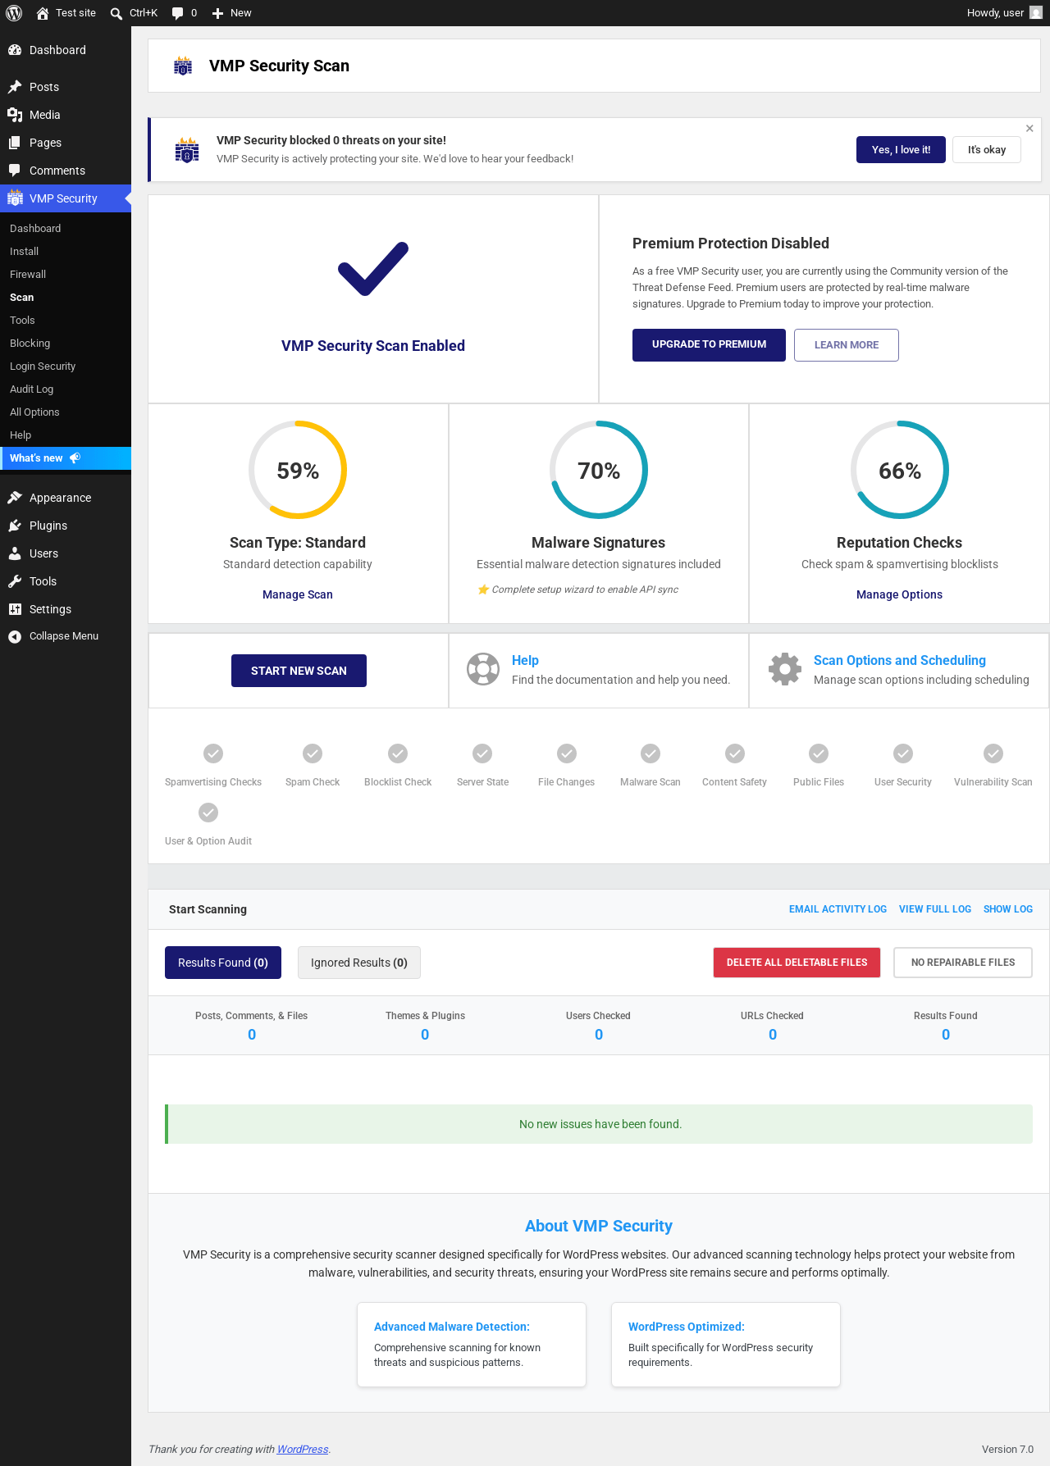Click the 66% Reputation Checks progress circle

[900, 470]
